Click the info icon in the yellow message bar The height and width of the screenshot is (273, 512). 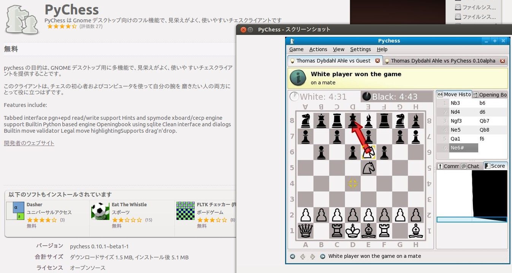[x=298, y=78]
